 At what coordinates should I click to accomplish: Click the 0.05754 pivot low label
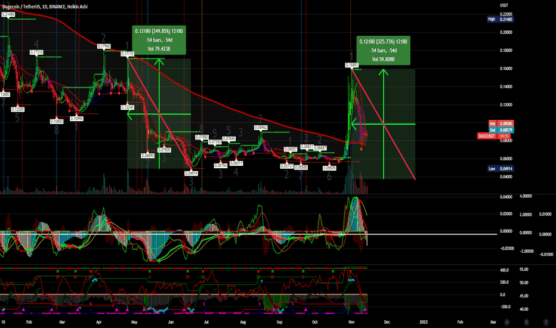click(x=221, y=166)
